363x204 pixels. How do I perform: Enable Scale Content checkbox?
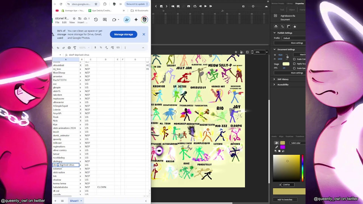(x=294, y=59)
